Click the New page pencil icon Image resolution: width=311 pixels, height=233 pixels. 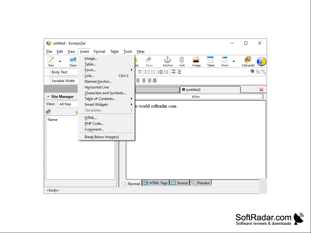pyautogui.click(x=51, y=60)
